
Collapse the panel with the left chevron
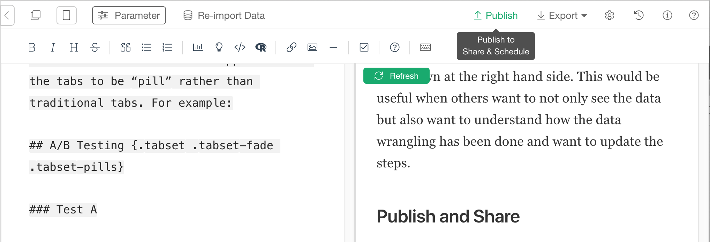pyautogui.click(x=7, y=15)
